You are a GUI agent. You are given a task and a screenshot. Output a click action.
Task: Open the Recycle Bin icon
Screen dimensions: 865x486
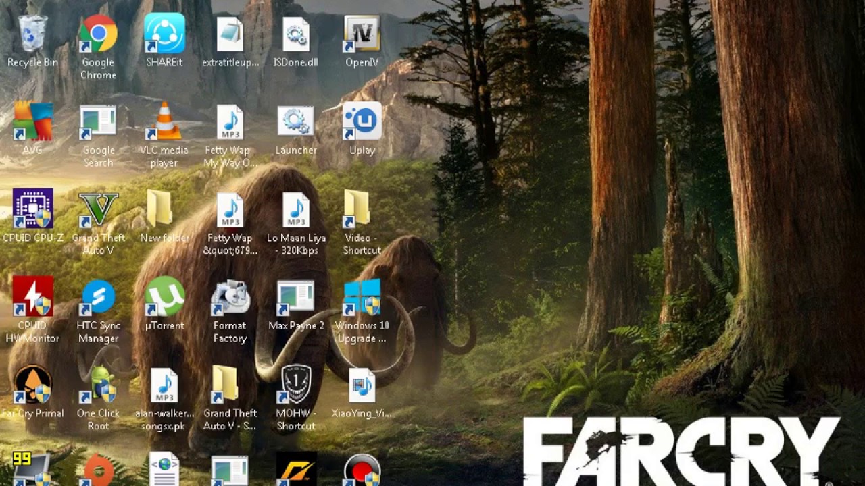(x=32, y=34)
